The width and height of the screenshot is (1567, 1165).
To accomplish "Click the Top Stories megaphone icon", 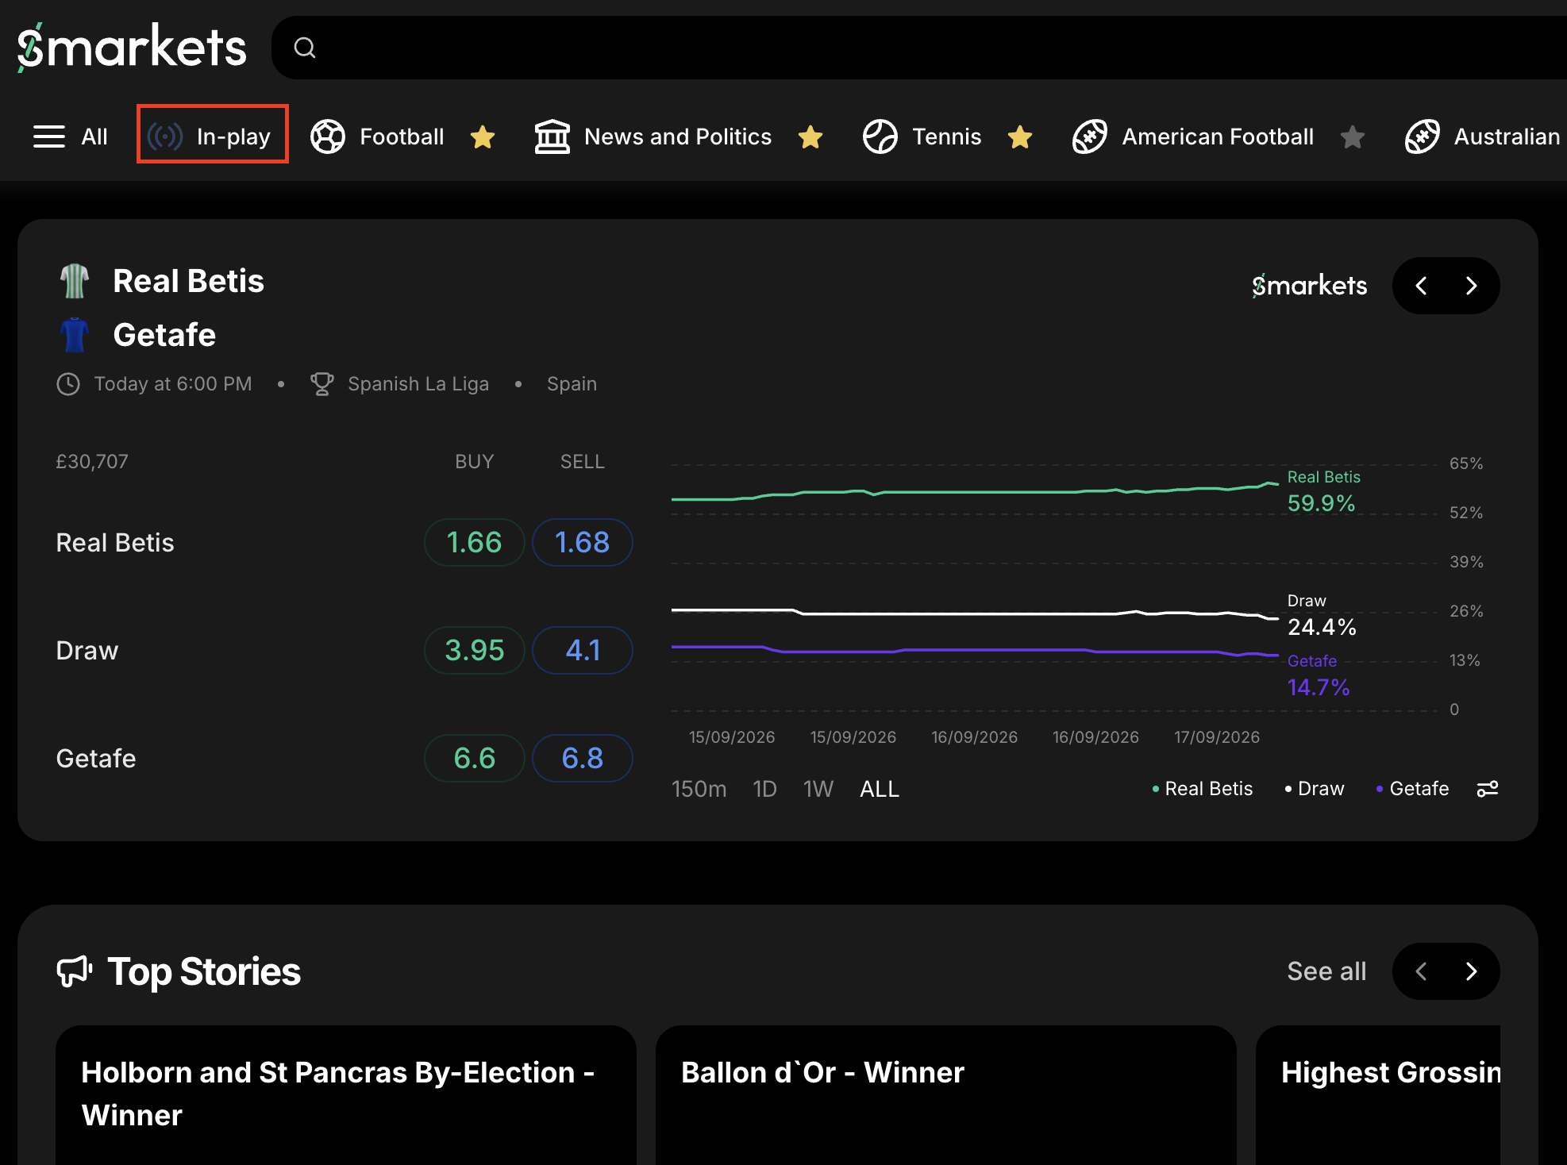I will [x=75, y=971].
